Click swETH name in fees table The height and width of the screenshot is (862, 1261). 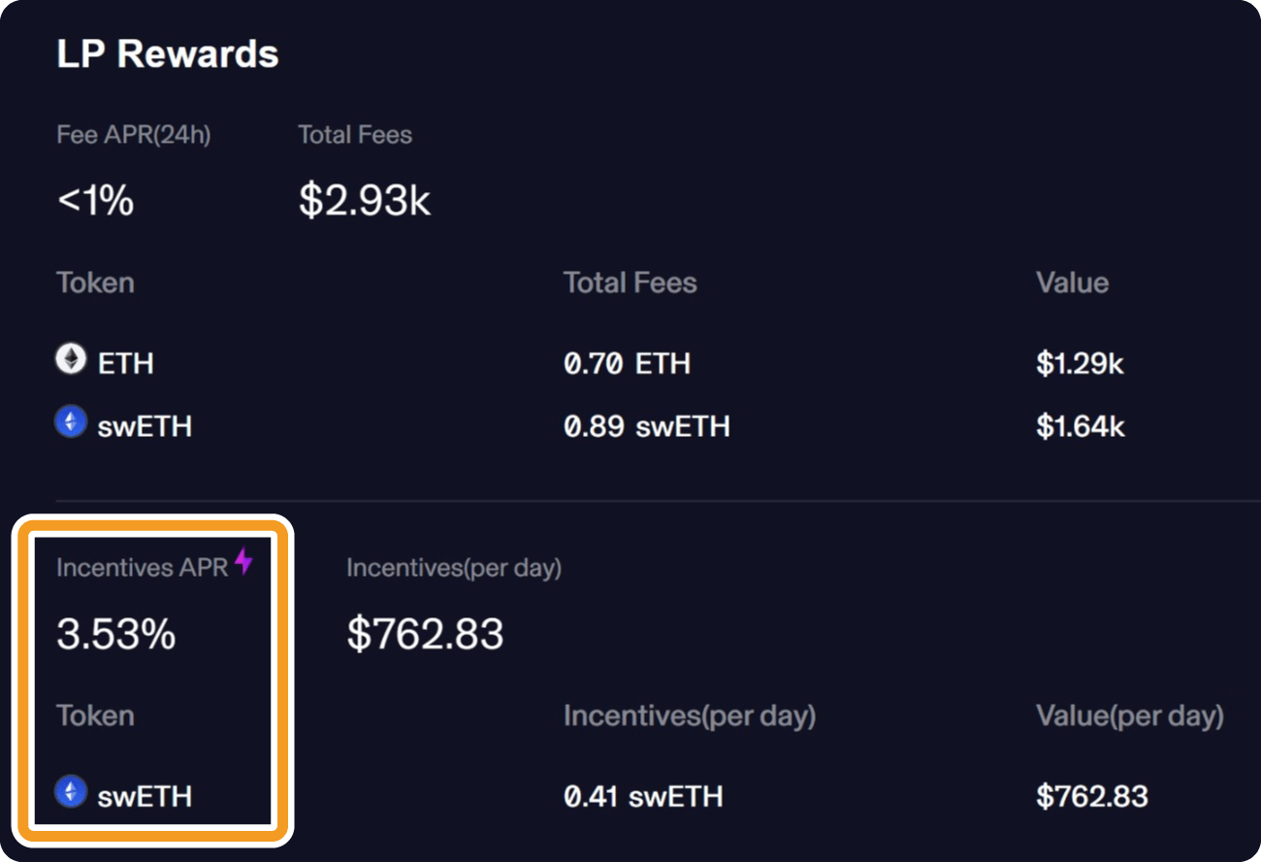pos(145,426)
